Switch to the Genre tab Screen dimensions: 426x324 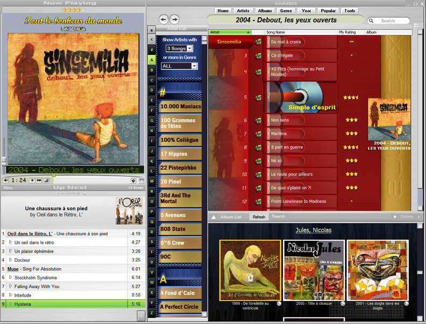pos(286,11)
